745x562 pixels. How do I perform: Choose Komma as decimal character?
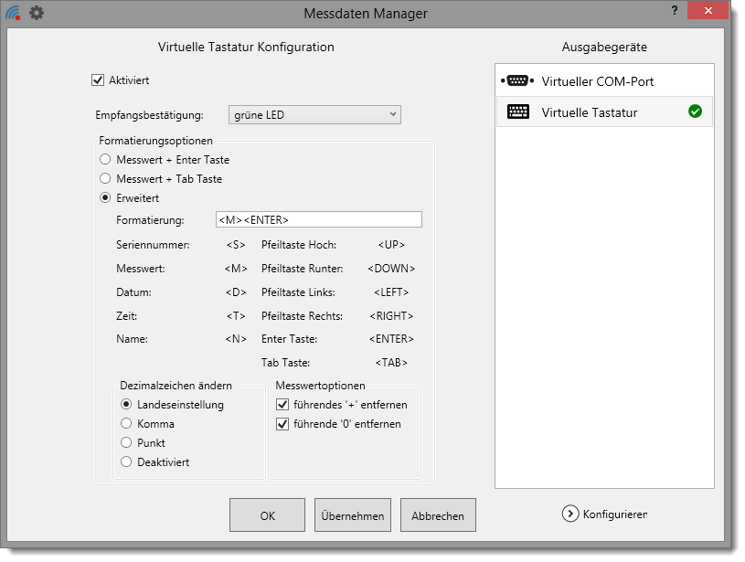[x=127, y=424]
